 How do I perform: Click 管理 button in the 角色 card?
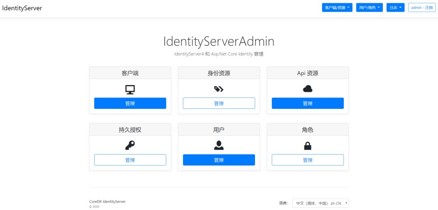[x=307, y=160]
